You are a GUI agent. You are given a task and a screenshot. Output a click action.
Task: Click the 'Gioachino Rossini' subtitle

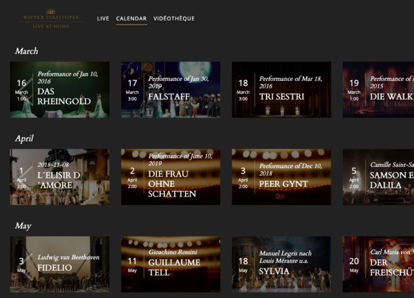(x=173, y=252)
